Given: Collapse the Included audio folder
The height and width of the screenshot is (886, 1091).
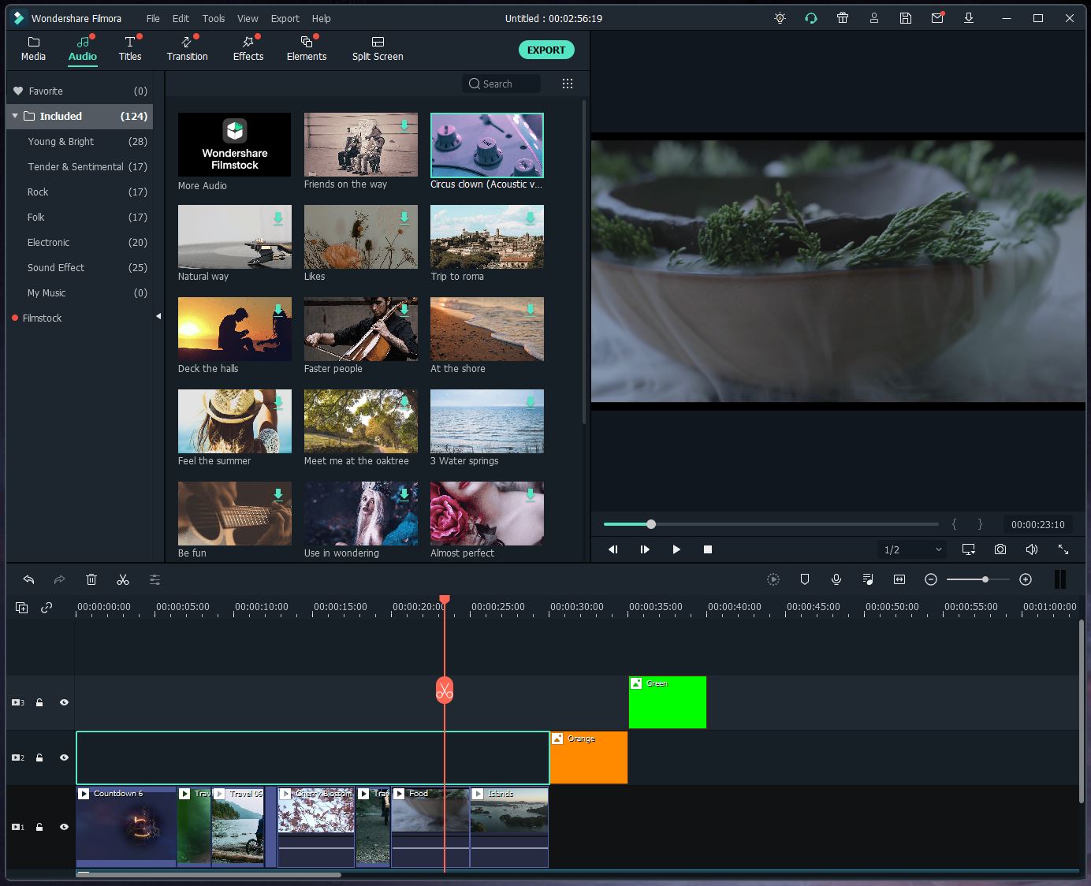Looking at the screenshot, I should click(15, 116).
